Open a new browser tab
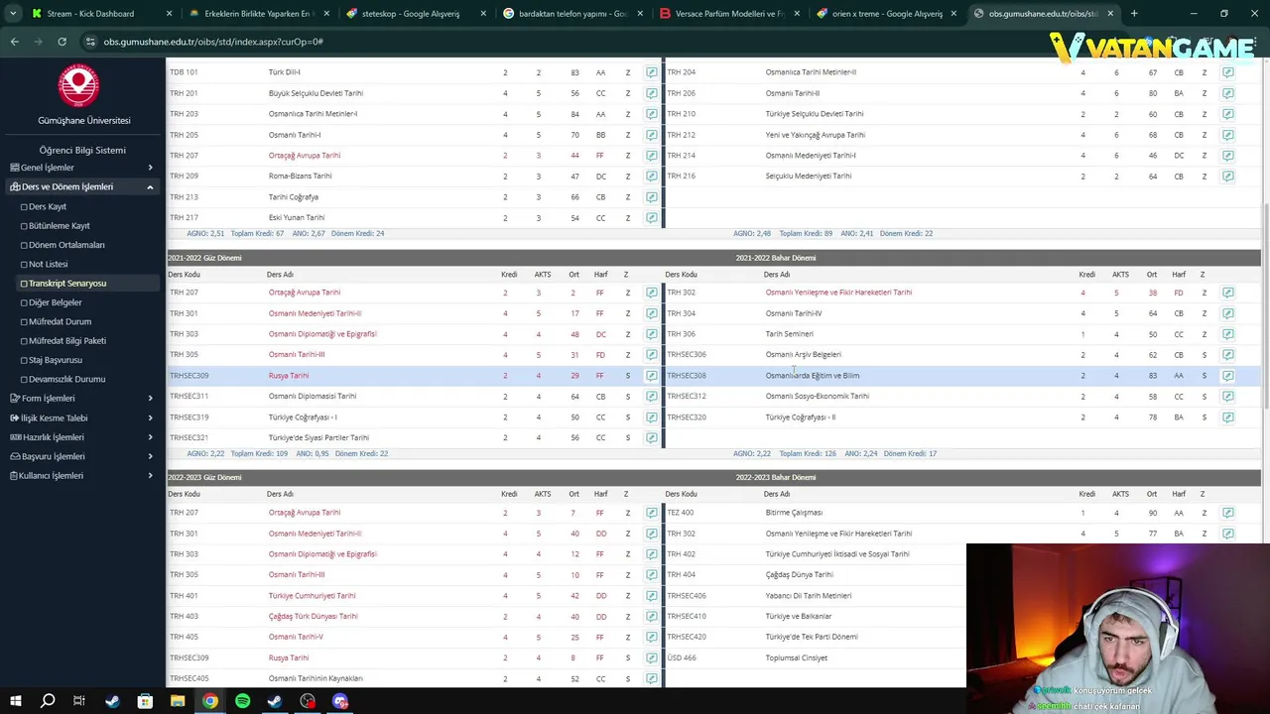Screen dimensions: 1270x714 coord(1134,14)
